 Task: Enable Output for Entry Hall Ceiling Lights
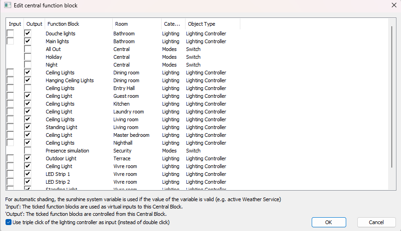(x=28, y=88)
